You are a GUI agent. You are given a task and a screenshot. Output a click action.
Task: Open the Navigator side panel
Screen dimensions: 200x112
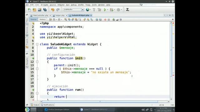27,63
